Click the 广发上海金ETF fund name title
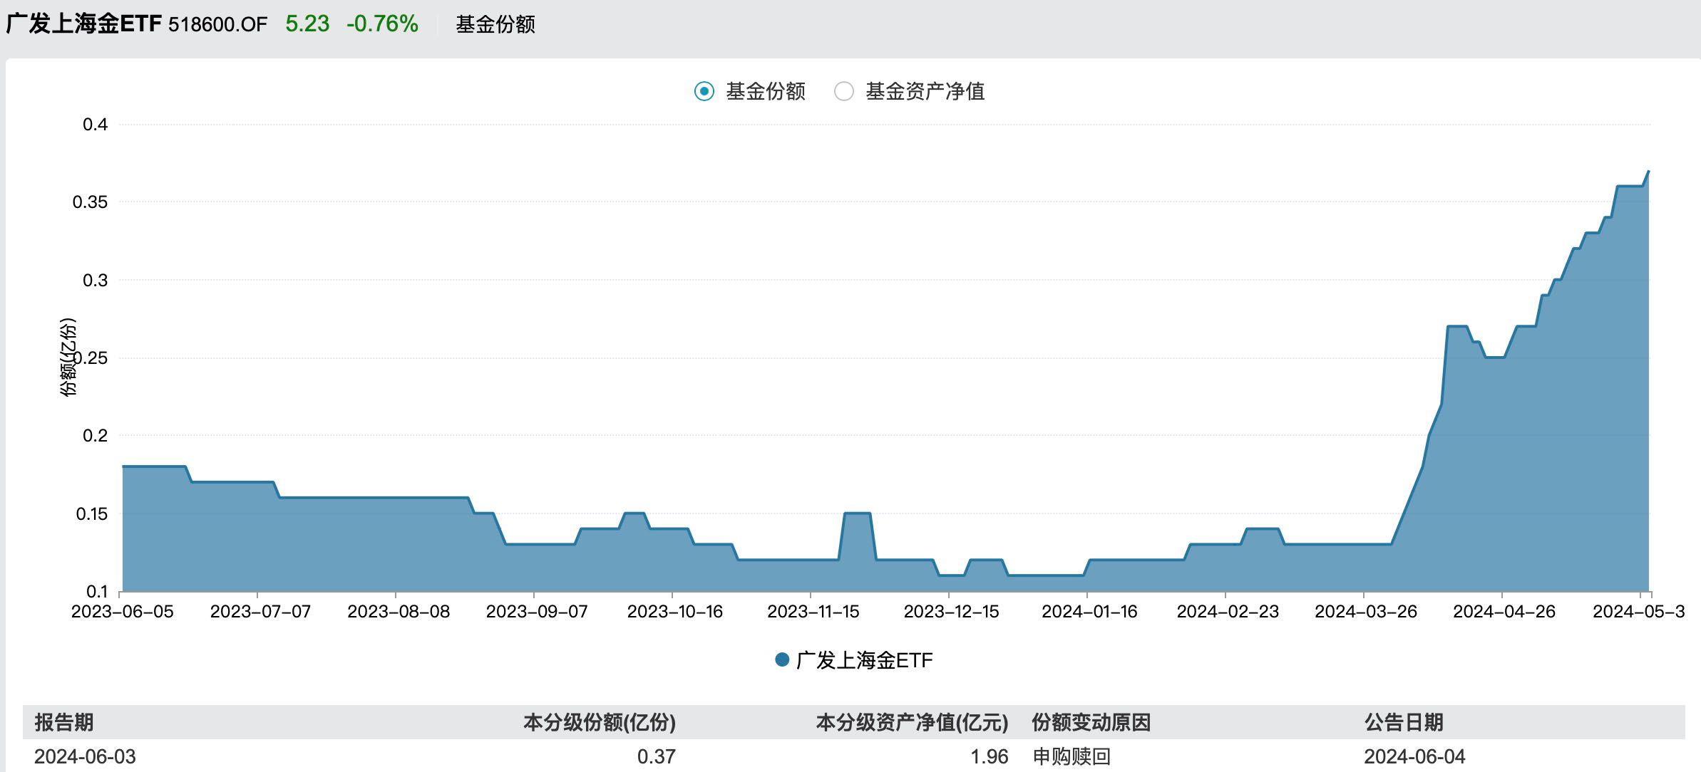Viewport: 1701px width, 772px height. [84, 24]
